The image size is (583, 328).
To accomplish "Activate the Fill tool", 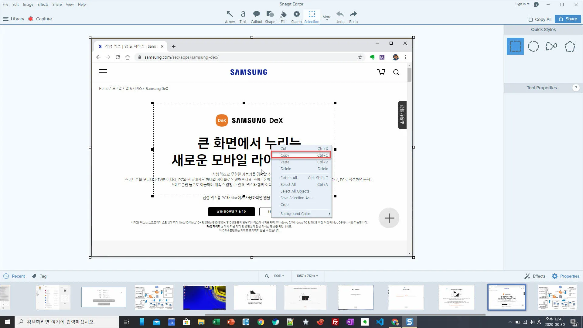I will tap(283, 16).
